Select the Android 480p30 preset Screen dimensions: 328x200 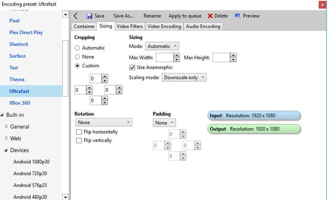[30, 197]
